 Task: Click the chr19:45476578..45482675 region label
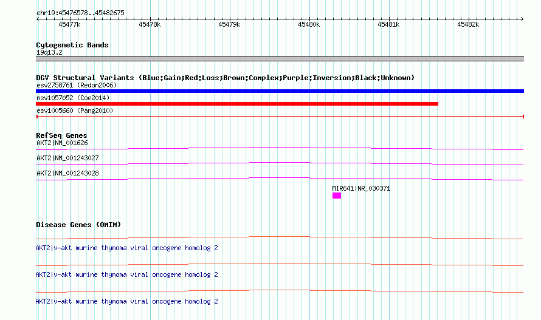[x=80, y=13]
